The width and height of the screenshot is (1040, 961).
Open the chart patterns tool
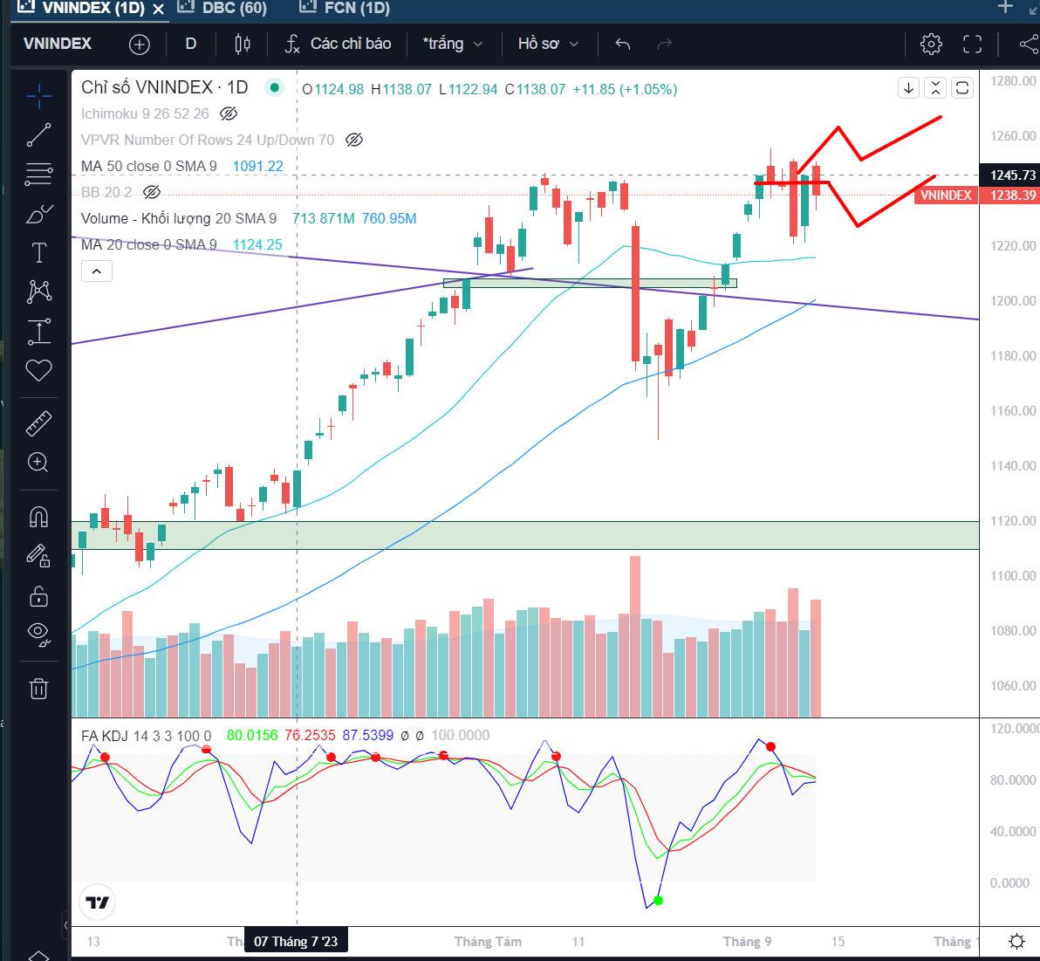click(x=38, y=292)
